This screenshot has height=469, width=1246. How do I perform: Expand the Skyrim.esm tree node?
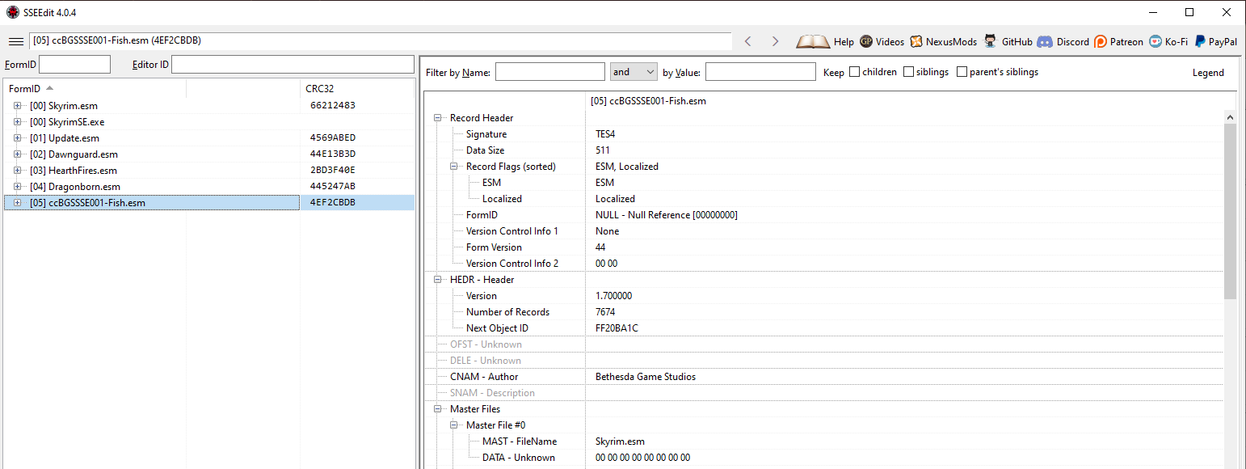tap(17, 106)
